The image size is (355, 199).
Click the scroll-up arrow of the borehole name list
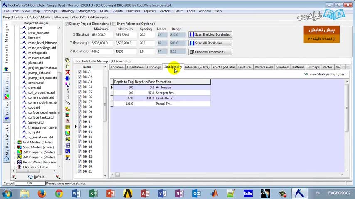tap(105, 67)
